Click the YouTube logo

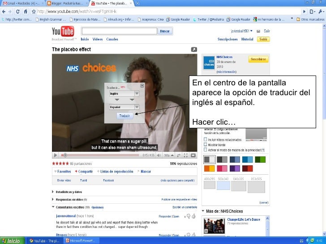point(63,32)
